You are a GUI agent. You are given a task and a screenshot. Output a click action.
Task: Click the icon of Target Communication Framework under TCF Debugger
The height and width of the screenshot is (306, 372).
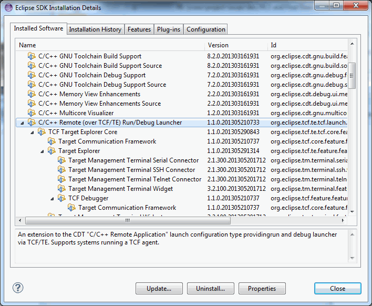point(71,208)
